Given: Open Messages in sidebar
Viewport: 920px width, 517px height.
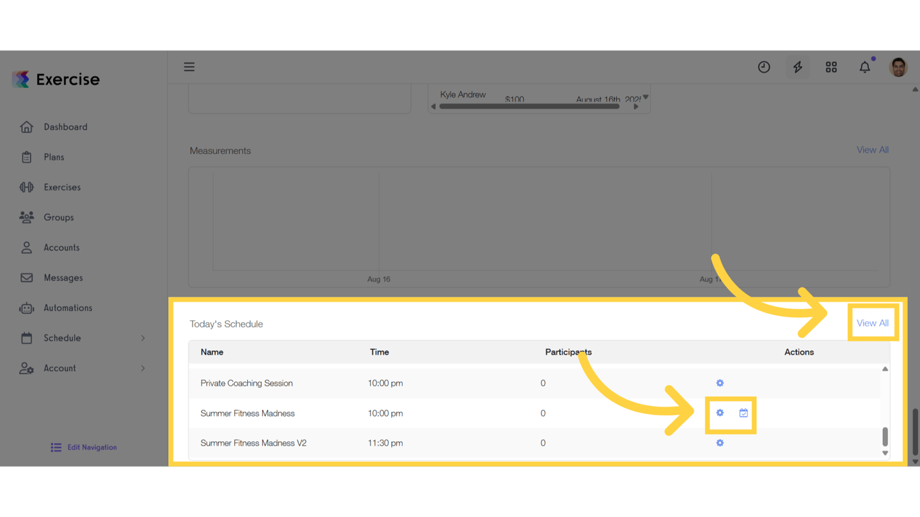Looking at the screenshot, I should [63, 277].
